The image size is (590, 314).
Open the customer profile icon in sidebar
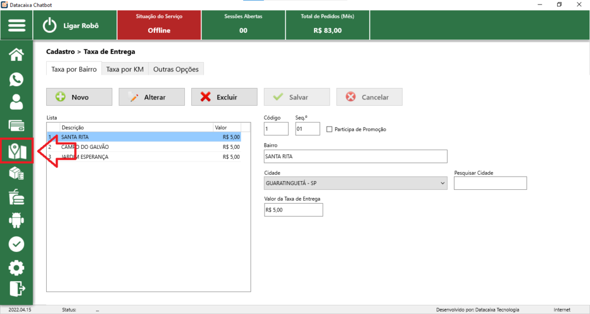[17, 102]
